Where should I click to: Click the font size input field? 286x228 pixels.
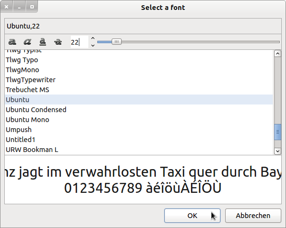(78, 42)
